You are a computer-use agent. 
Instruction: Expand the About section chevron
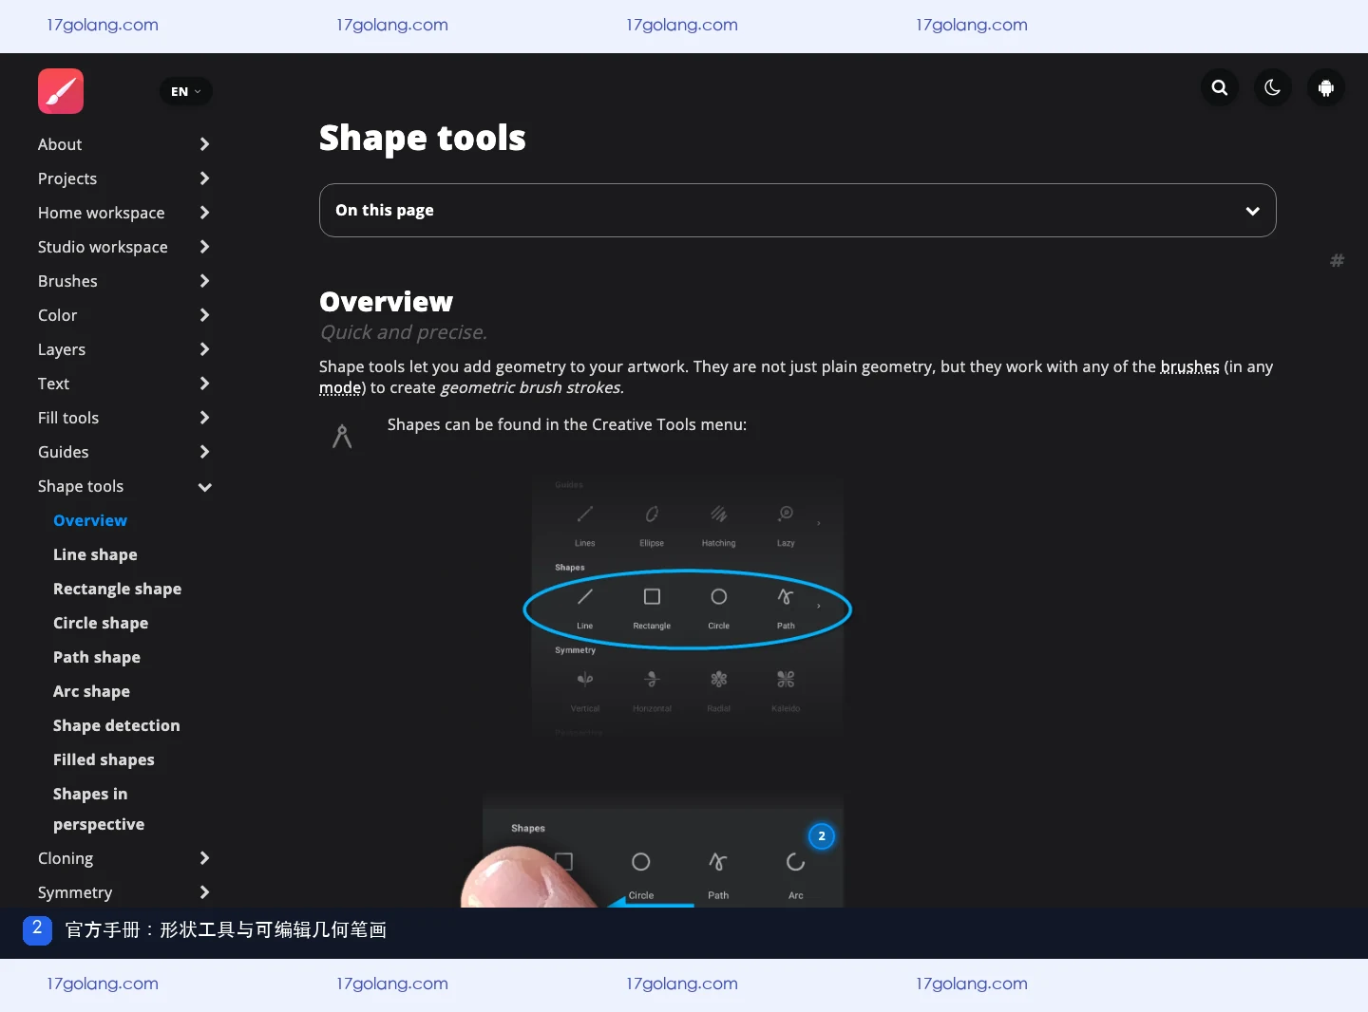pos(204,144)
